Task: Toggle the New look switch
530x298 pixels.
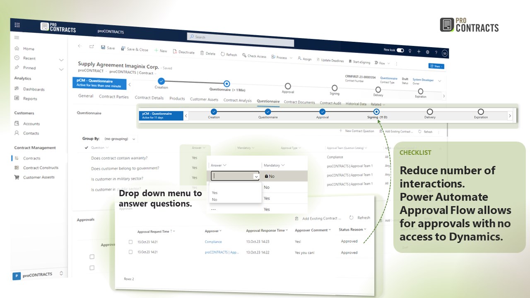Action: pos(400,50)
